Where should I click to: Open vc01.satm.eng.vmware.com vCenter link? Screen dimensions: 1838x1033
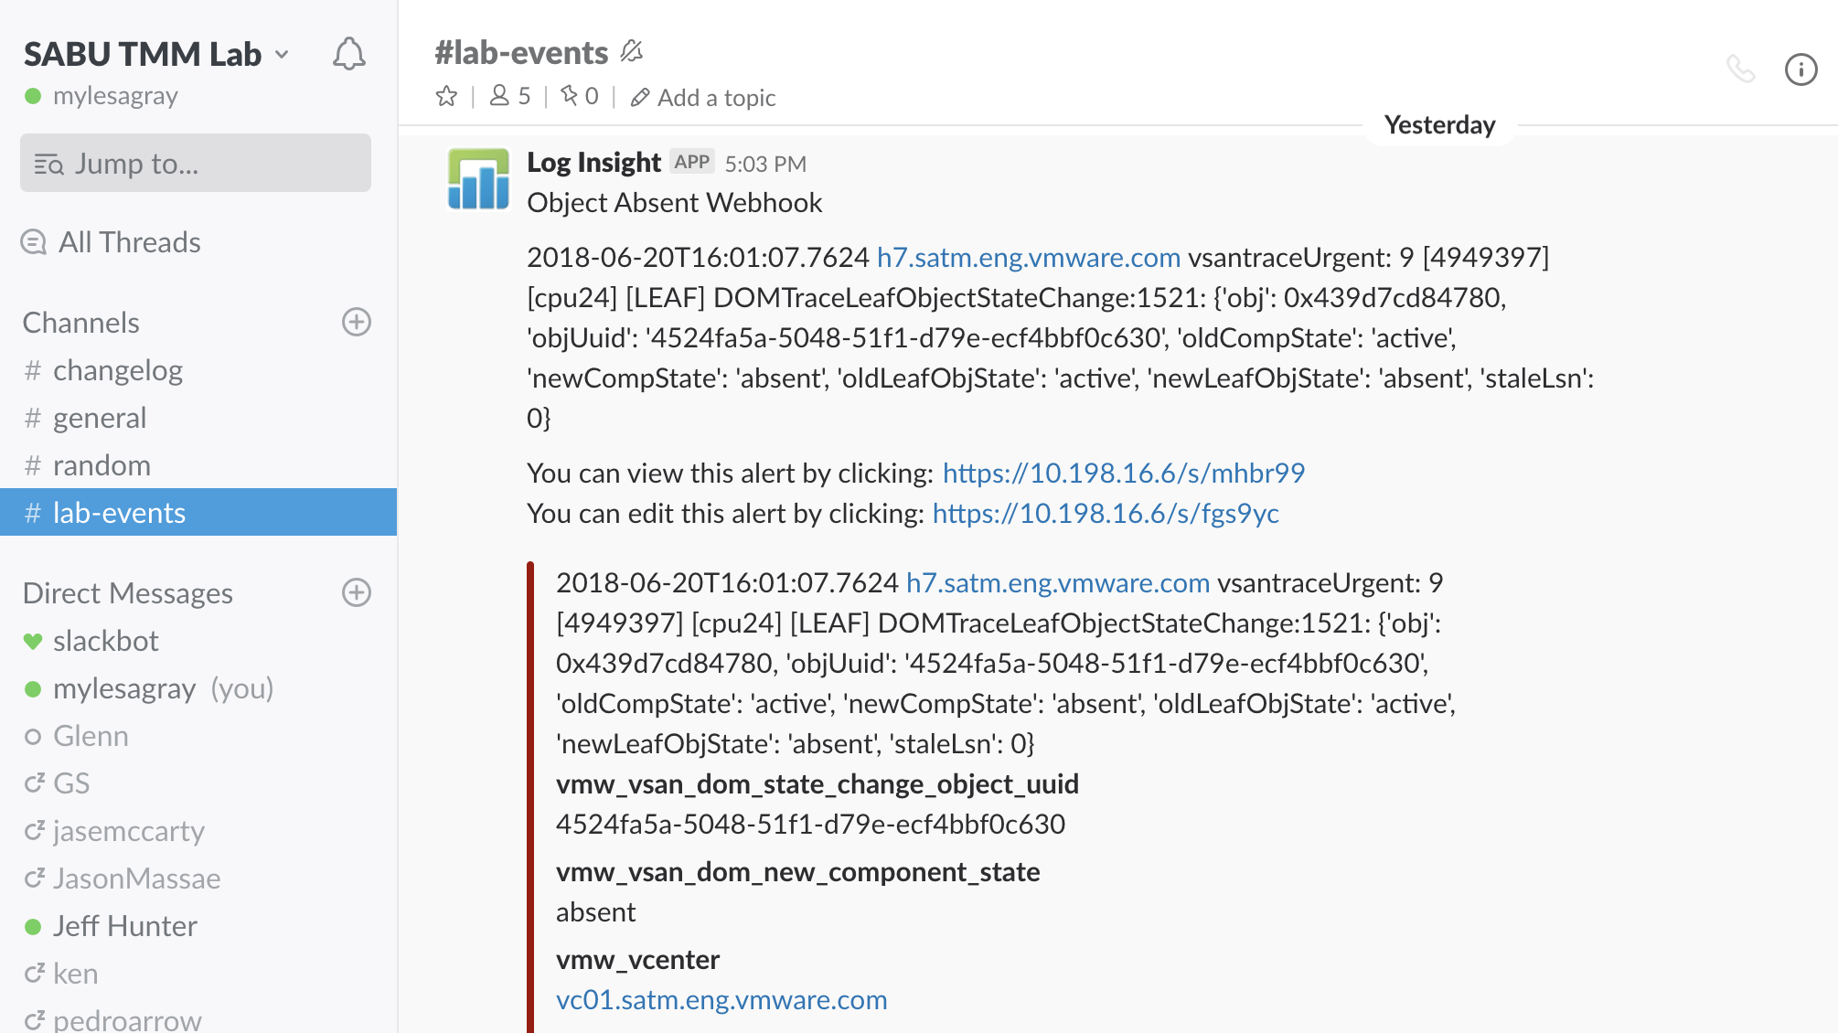[721, 999]
